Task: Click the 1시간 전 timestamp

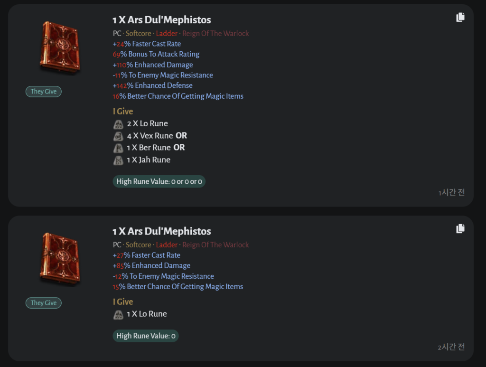Action: (x=451, y=193)
